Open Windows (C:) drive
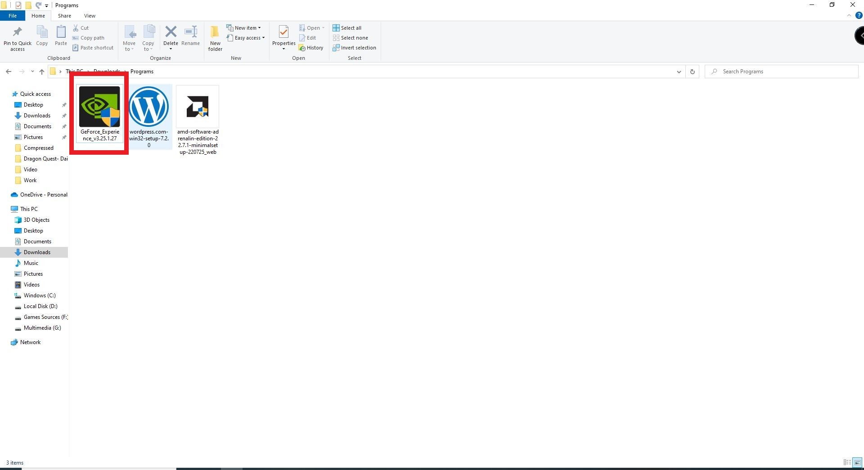The height and width of the screenshot is (470, 864). point(40,295)
